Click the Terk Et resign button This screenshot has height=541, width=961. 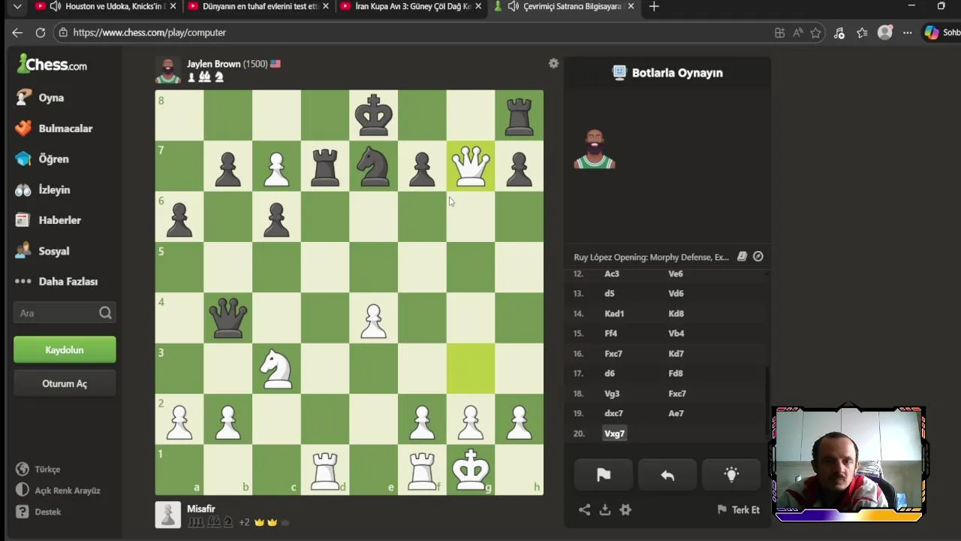739,509
